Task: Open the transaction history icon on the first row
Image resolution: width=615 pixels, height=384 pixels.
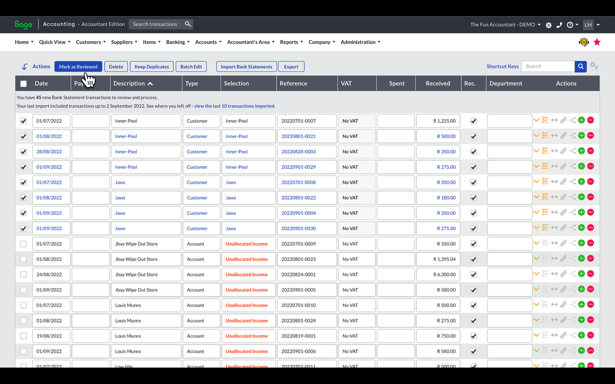Action: [545, 120]
